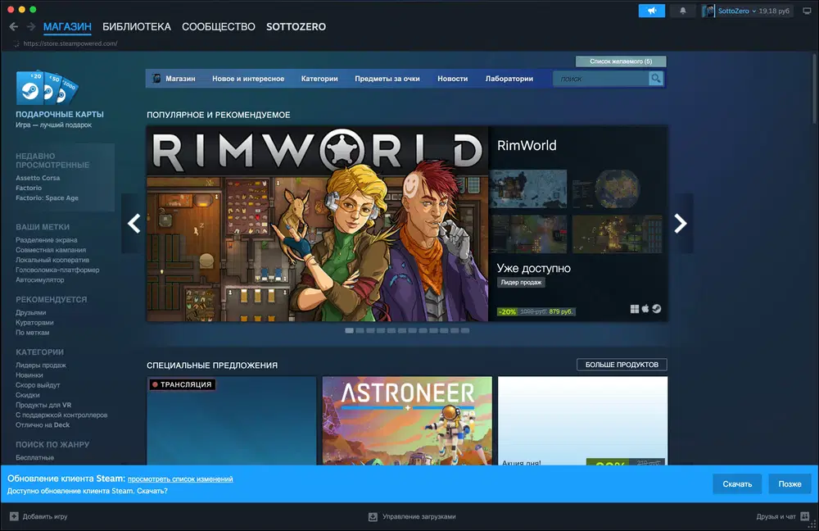Click the Лидер продаж tag on RimWorld

tap(521, 282)
